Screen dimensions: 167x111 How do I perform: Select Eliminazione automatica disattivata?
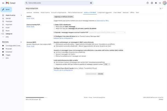[x=54, y=46]
